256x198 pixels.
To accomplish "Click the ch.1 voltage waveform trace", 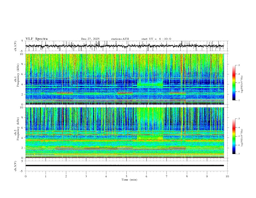I will tap(124, 46).
